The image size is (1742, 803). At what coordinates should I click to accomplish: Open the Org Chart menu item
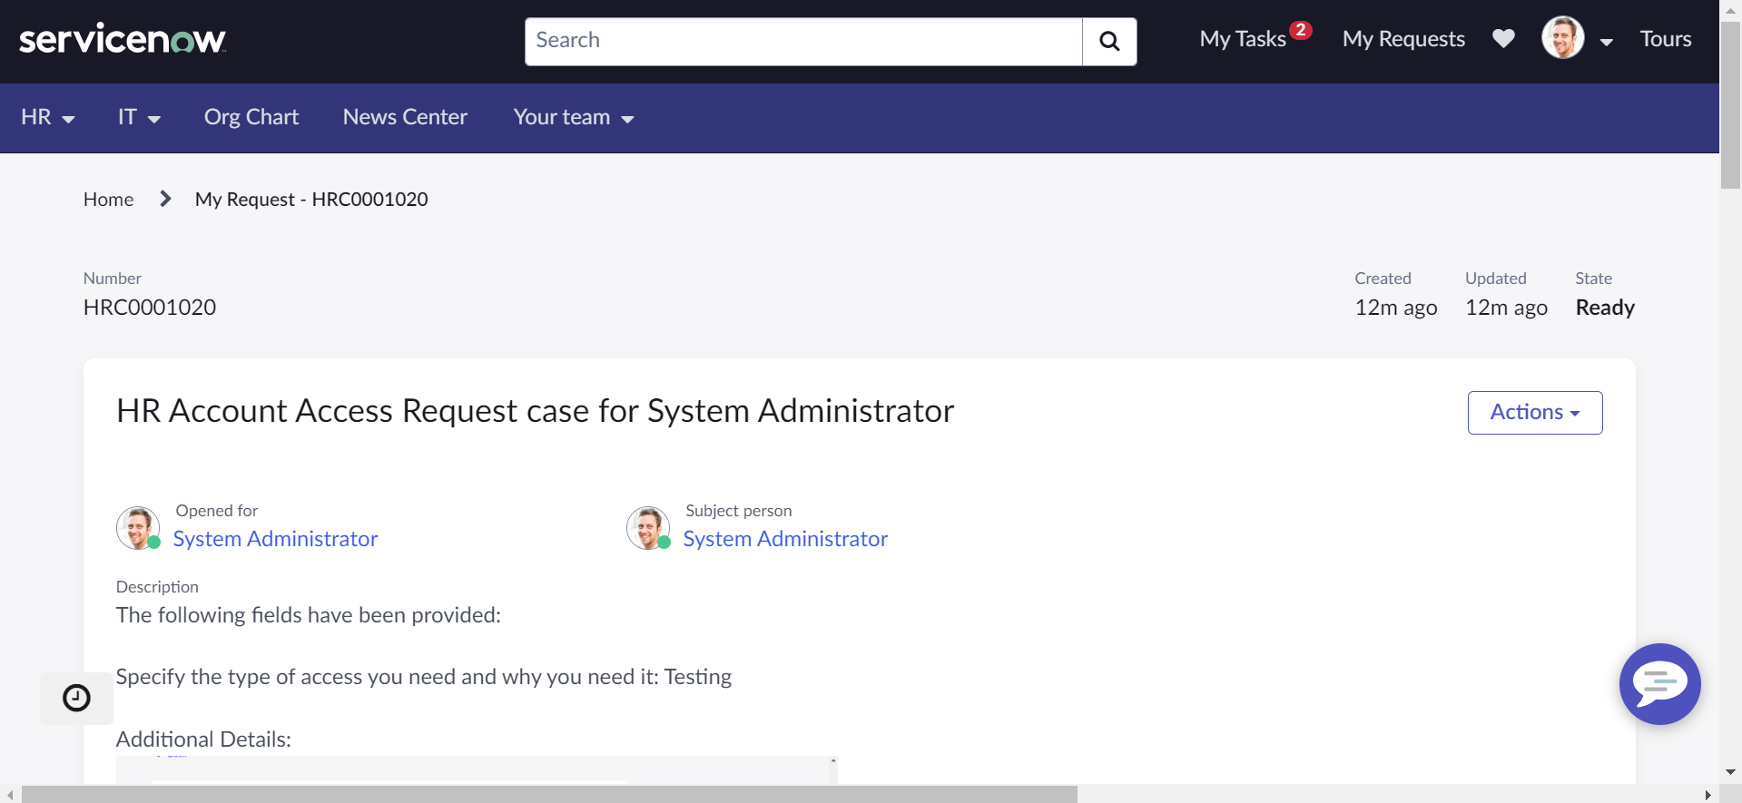click(251, 118)
